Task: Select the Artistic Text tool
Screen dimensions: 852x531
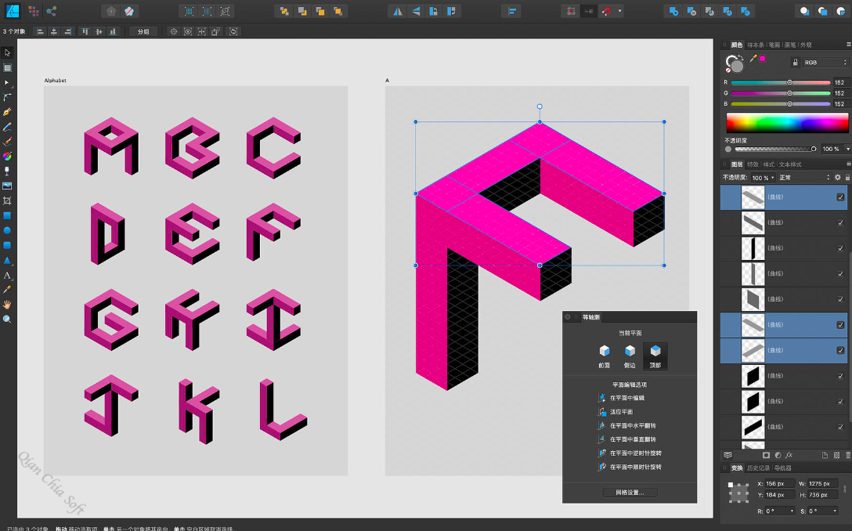Action: pyautogui.click(x=7, y=275)
